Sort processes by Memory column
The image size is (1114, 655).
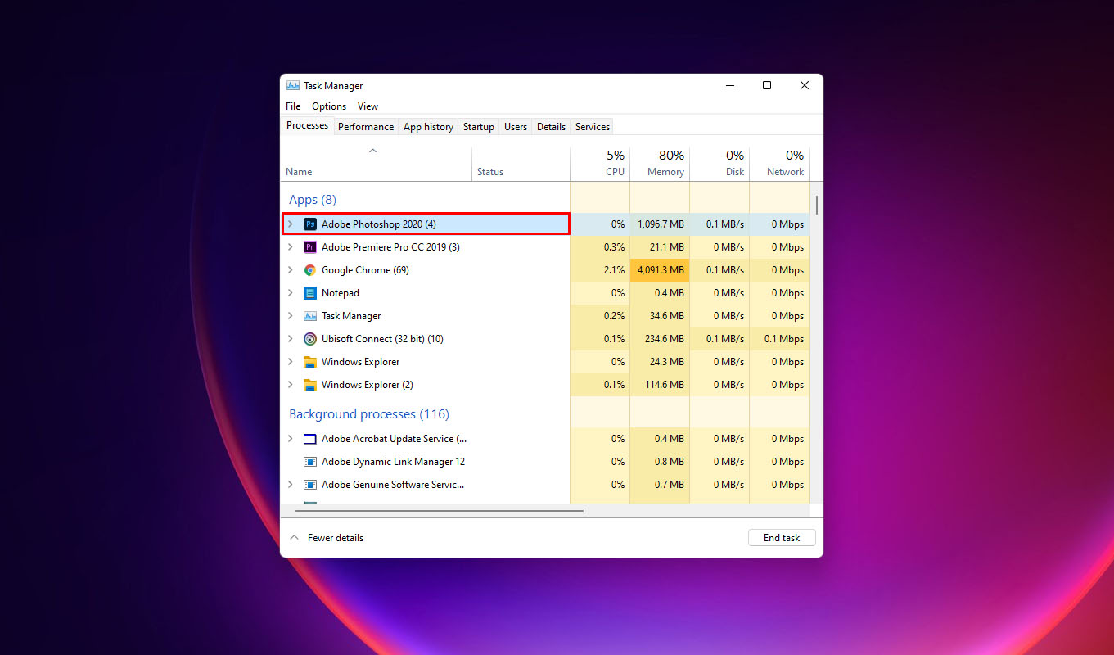(660, 164)
